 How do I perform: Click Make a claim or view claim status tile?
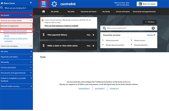(69, 46)
